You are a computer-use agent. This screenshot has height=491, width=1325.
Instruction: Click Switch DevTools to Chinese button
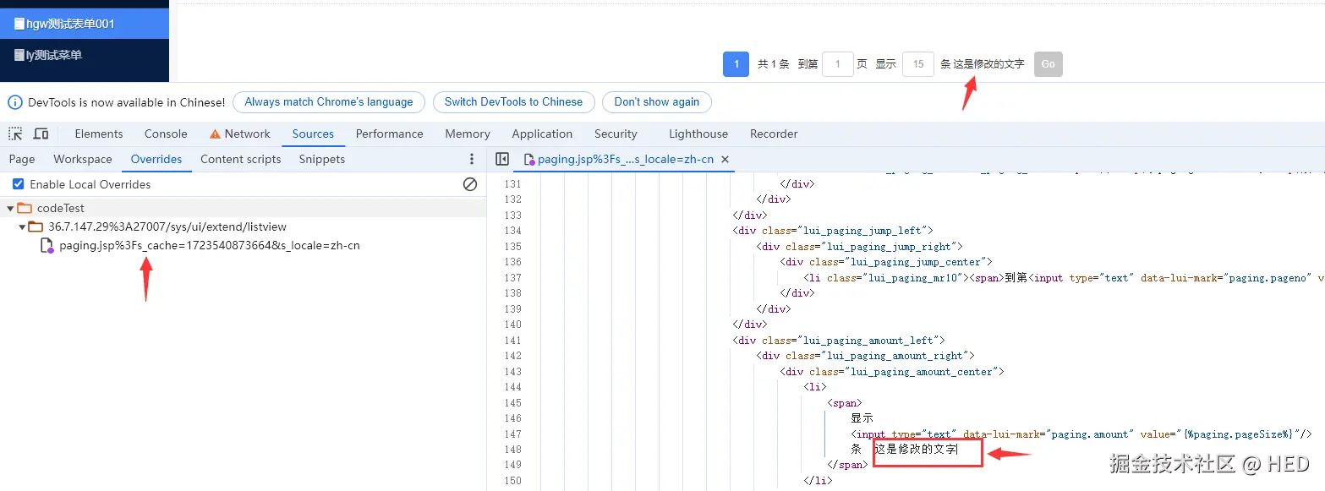pos(513,102)
